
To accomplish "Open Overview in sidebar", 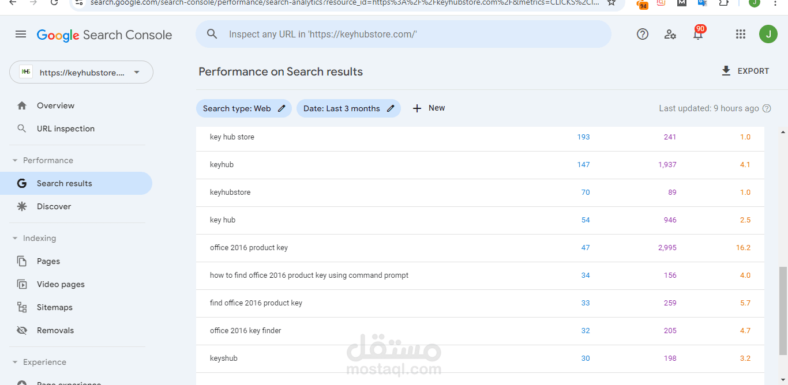I will (76, 105).
